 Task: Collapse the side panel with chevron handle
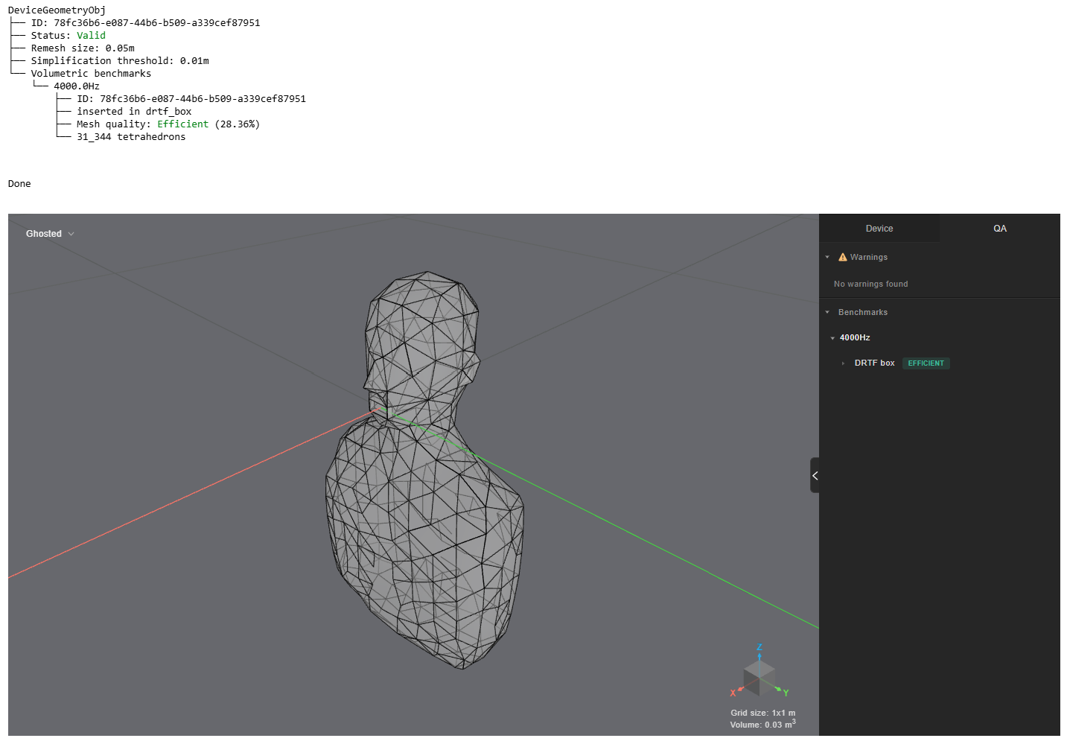click(815, 475)
